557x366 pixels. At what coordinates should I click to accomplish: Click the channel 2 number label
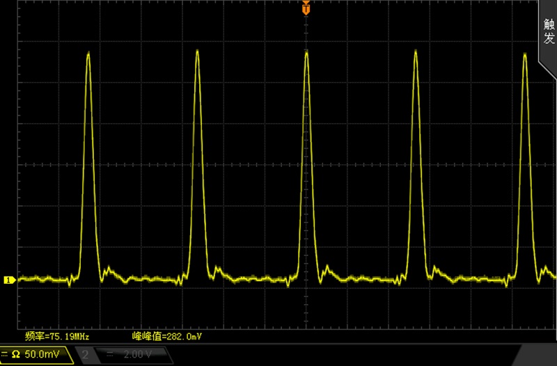[85, 354]
